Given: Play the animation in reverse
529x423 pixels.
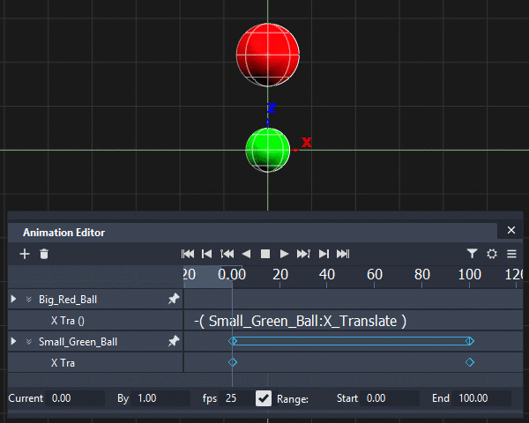Looking at the screenshot, I should [247, 254].
